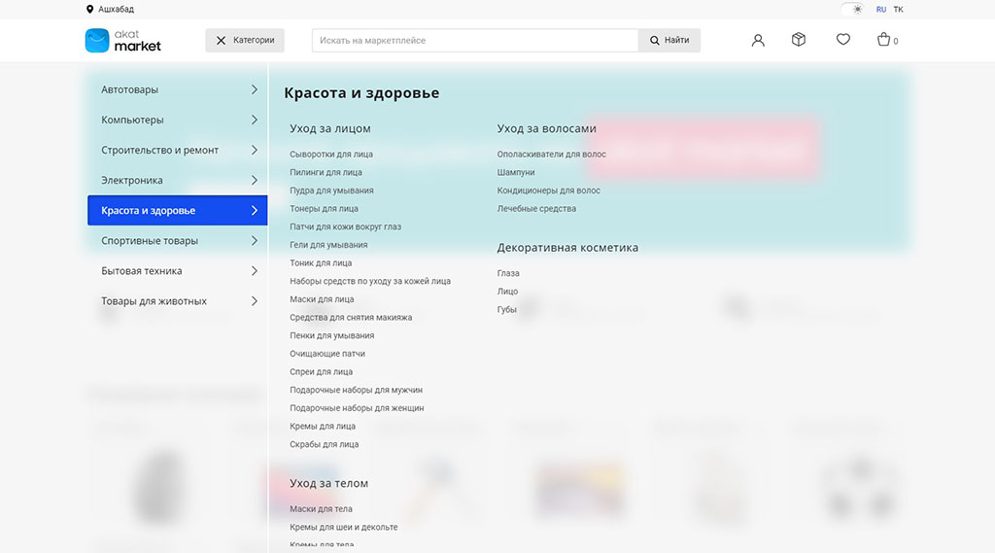This screenshot has width=995, height=553.
Task: Open favorites heart icon
Action: 842,40
